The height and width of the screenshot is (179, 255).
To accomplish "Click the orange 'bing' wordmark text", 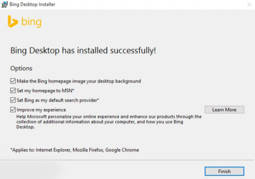I will tap(31, 22).
